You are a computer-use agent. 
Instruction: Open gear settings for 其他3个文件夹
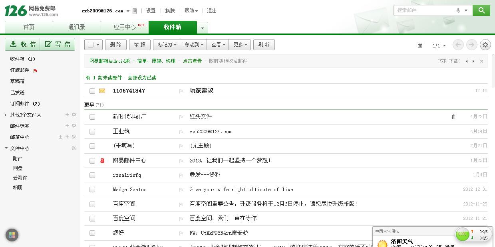pos(74,115)
